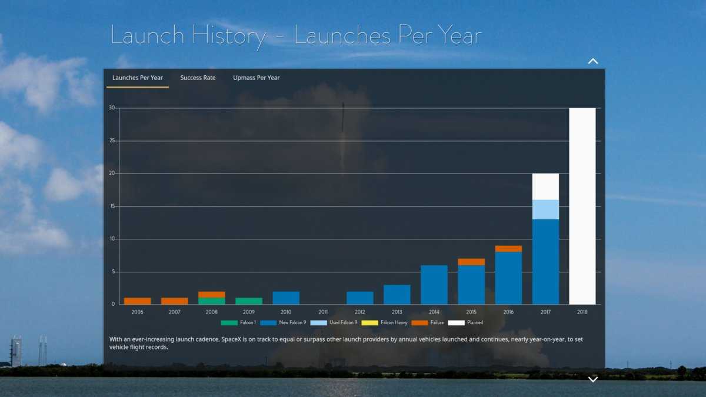Screen dimensions: 706x397
Task: Select the 2006 failure bar
Action: [137, 301]
